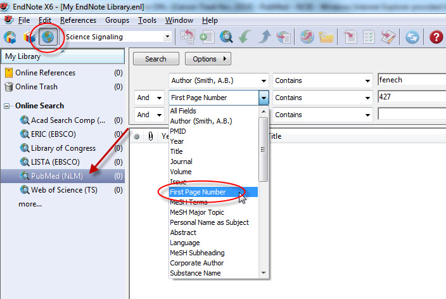Screen dimensions: 446x299
Task: Select Online References group
Action: click(x=63, y=73)
